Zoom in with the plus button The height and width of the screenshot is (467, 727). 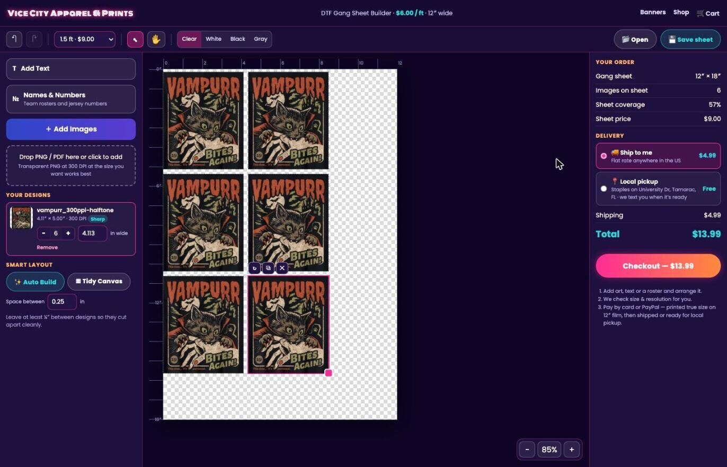[x=572, y=450]
